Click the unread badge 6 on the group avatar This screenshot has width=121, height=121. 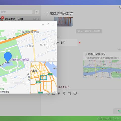pyautogui.click(x=3, y=18)
